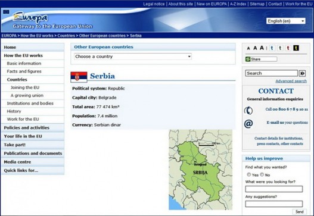Open Media centre section
The width and height of the screenshot is (314, 216).
[33, 162]
